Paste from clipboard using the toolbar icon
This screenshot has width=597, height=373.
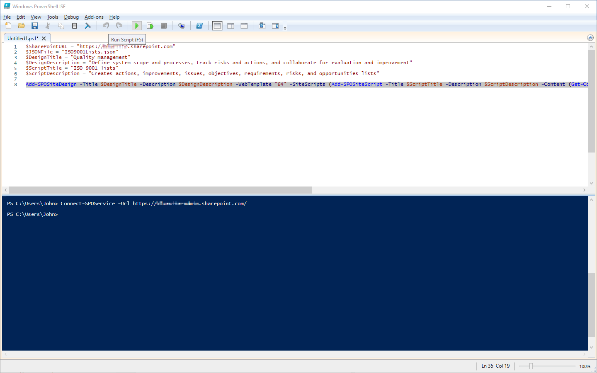[75, 26]
